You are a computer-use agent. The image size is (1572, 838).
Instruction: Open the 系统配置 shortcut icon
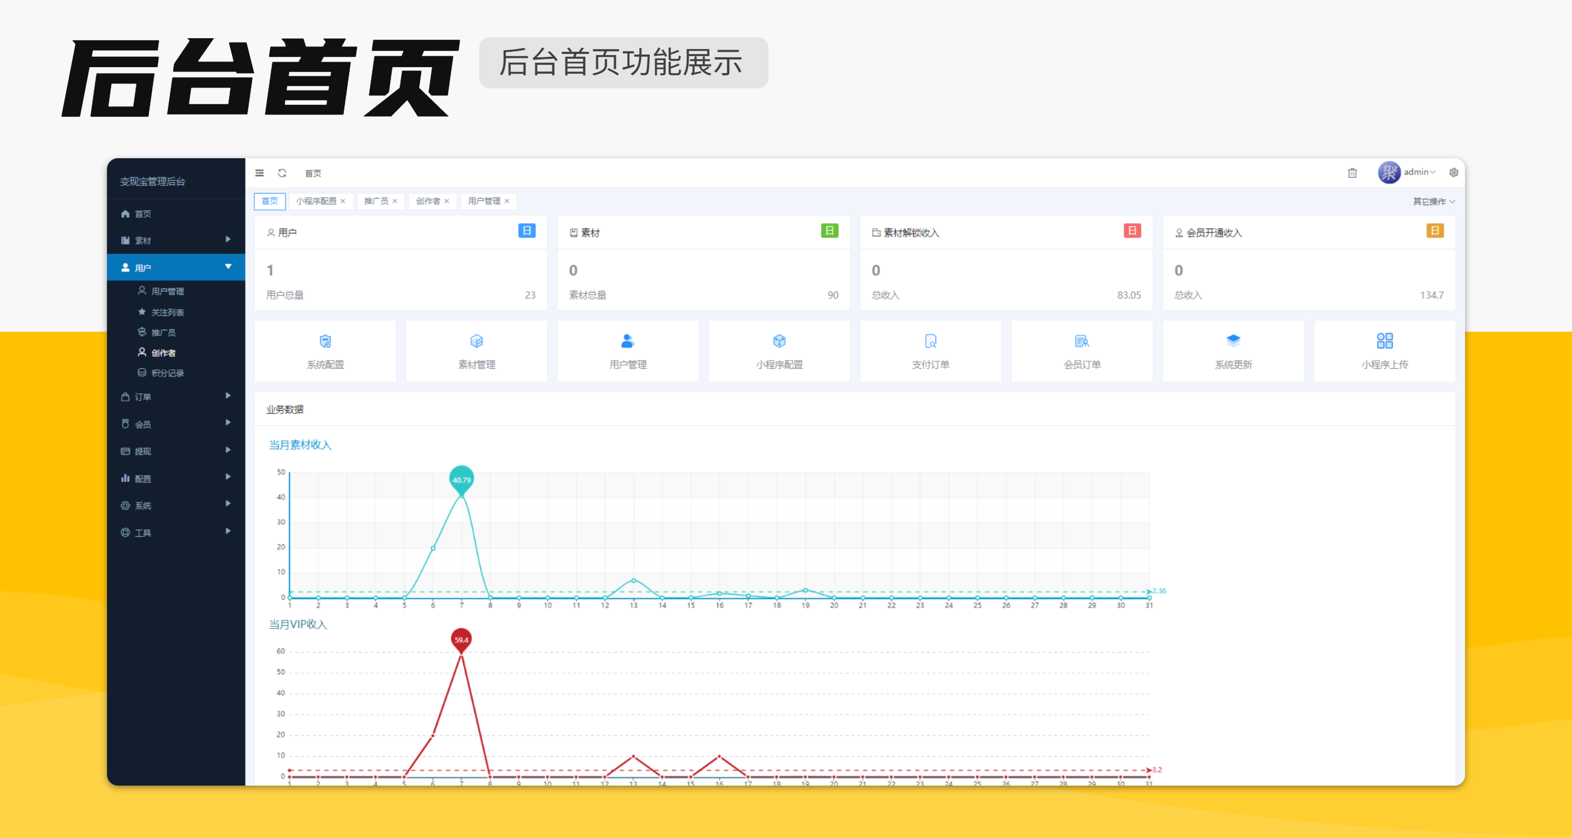(x=325, y=351)
